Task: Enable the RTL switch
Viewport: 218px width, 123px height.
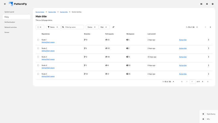Action: pyautogui.click(x=204, y=119)
